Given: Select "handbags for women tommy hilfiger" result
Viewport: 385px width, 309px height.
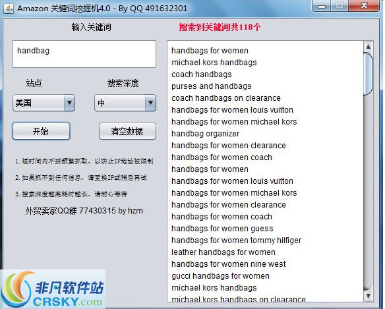Looking at the screenshot, I should click(236, 240).
